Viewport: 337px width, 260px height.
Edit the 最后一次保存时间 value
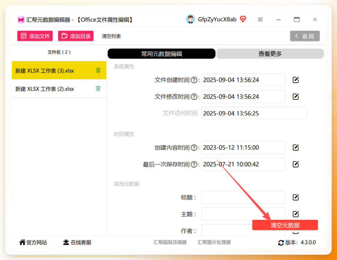pos(296,164)
